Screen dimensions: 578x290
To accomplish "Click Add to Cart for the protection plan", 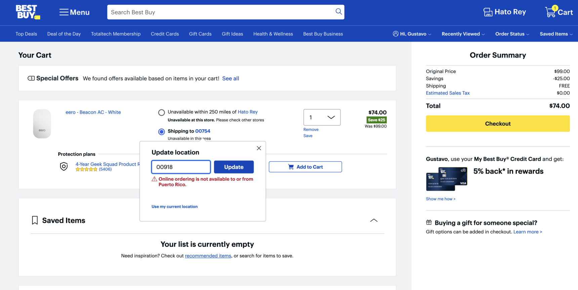I will (305, 167).
